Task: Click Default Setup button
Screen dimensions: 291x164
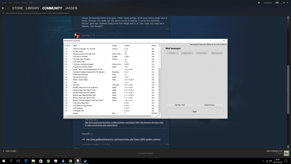Action: pos(209,105)
